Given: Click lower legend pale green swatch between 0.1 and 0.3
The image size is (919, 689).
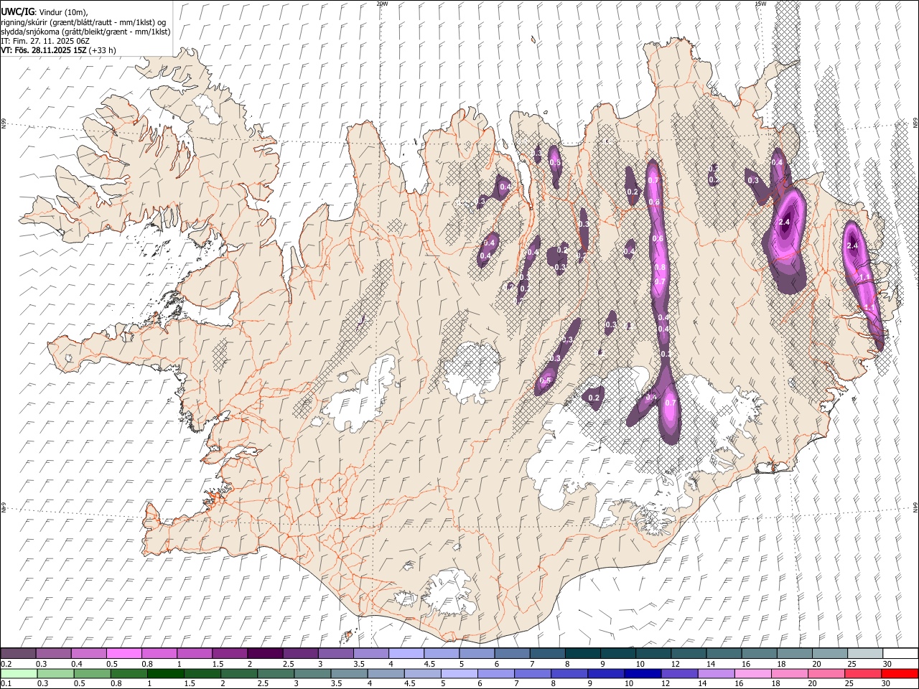Looking at the screenshot, I should (x=18, y=673).
